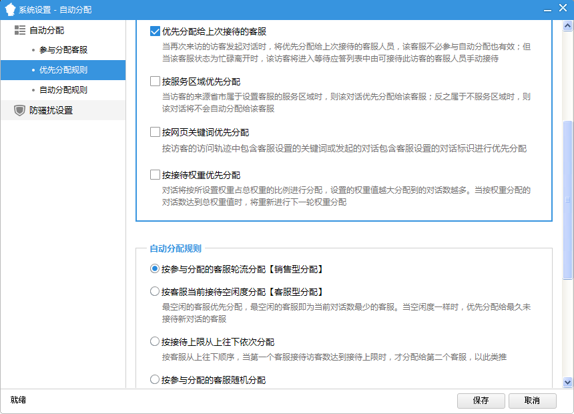Viewport: 574px width, 414px height.
Task: Close the 系统设置 window
Action: [x=564, y=9]
